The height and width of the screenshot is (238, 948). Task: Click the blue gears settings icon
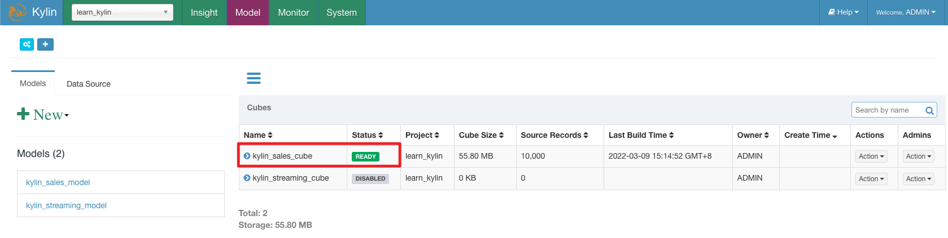click(27, 44)
